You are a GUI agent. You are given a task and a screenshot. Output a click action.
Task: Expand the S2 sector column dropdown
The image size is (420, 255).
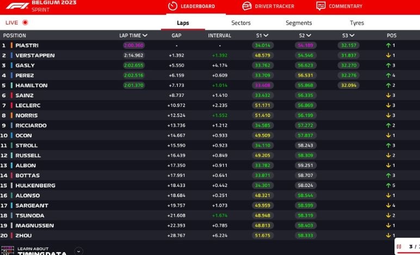(308, 35)
